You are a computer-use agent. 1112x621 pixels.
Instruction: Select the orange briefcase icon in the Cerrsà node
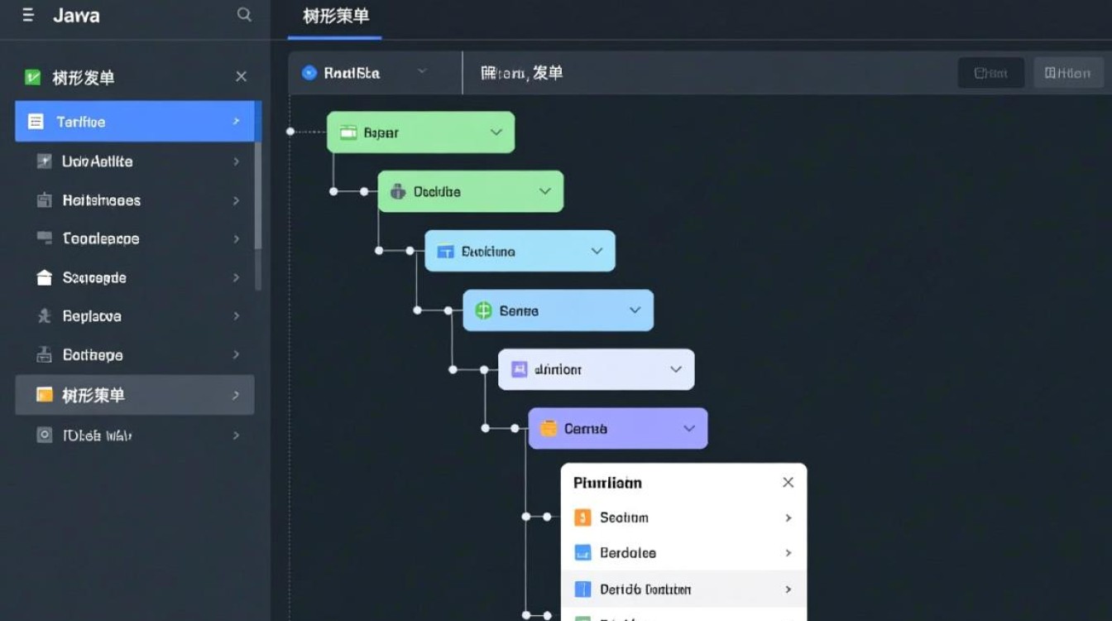coord(546,428)
